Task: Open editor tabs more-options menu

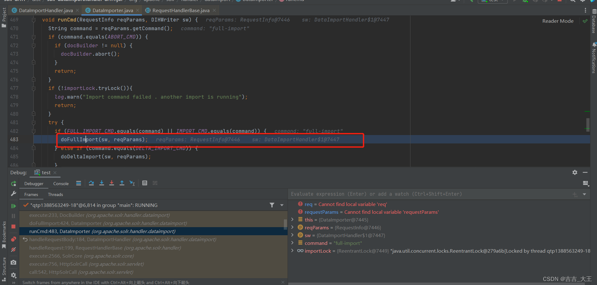Action: tap(585, 10)
